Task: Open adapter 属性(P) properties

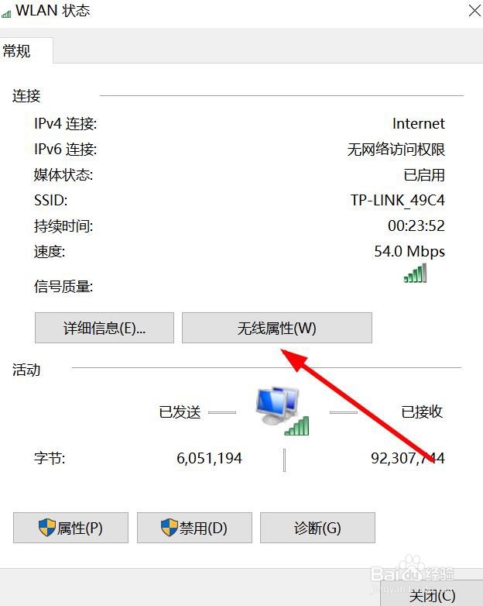Action: pos(70,528)
